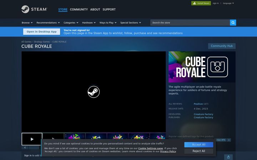The image size is (257, 160).
Task: Click the CUBE ROYALE breadcrumb link
Action: click(59, 42)
